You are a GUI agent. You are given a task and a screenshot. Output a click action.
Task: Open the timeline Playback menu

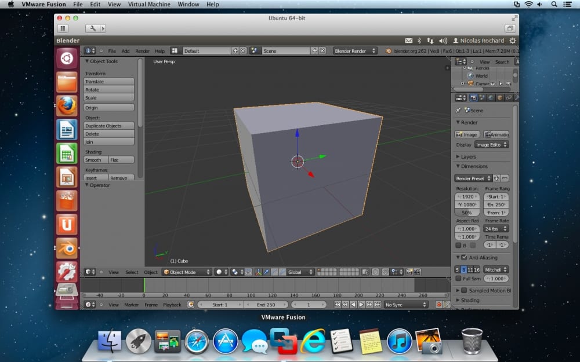point(172,305)
